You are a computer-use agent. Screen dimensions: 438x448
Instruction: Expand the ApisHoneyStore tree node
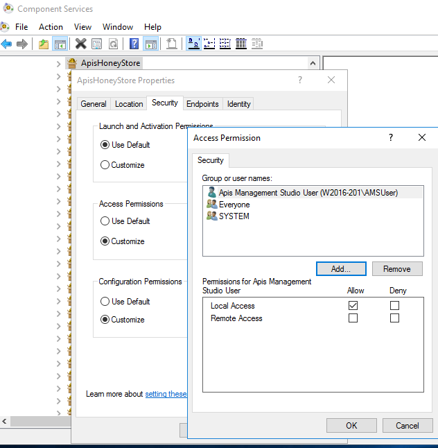59,63
